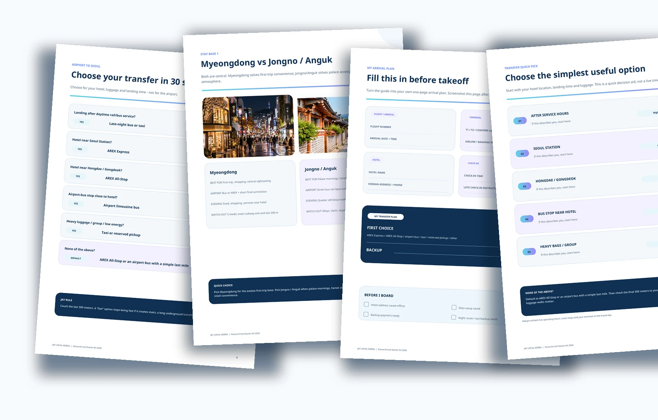Screen dimensions: 658x420
Task: Click the YES pill under 'Landing after daytime rail/bus service?'
Action: click(82, 122)
